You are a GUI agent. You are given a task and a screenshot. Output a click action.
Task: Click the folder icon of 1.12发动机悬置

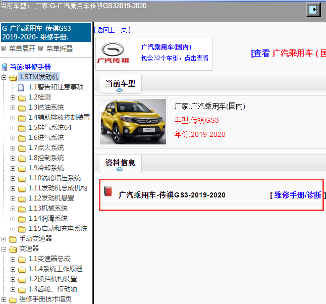[22, 199]
